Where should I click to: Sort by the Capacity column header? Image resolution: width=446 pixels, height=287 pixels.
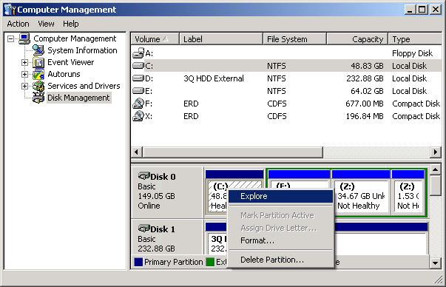pos(357,39)
